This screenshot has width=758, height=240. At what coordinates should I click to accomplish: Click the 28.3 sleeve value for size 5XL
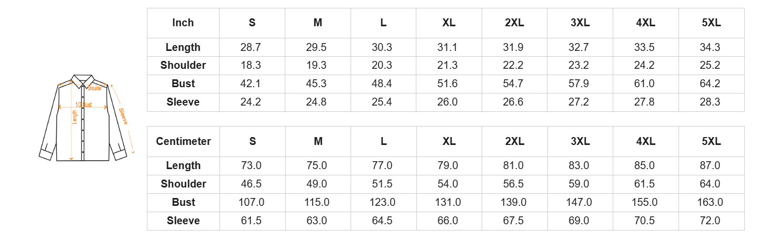[x=710, y=102]
